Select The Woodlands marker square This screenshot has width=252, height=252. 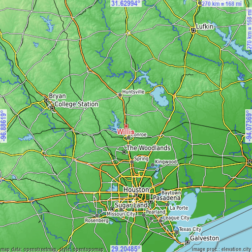tap(124, 152)
